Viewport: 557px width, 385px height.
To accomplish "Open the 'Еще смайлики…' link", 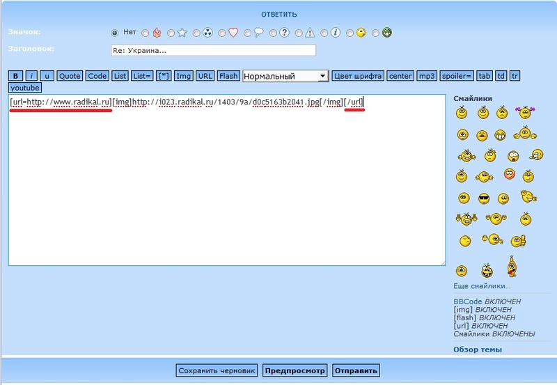I will click(x=482, y=286).
